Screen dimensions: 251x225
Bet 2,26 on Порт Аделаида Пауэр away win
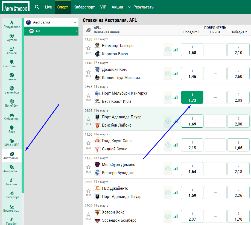(x=238, y=192)
